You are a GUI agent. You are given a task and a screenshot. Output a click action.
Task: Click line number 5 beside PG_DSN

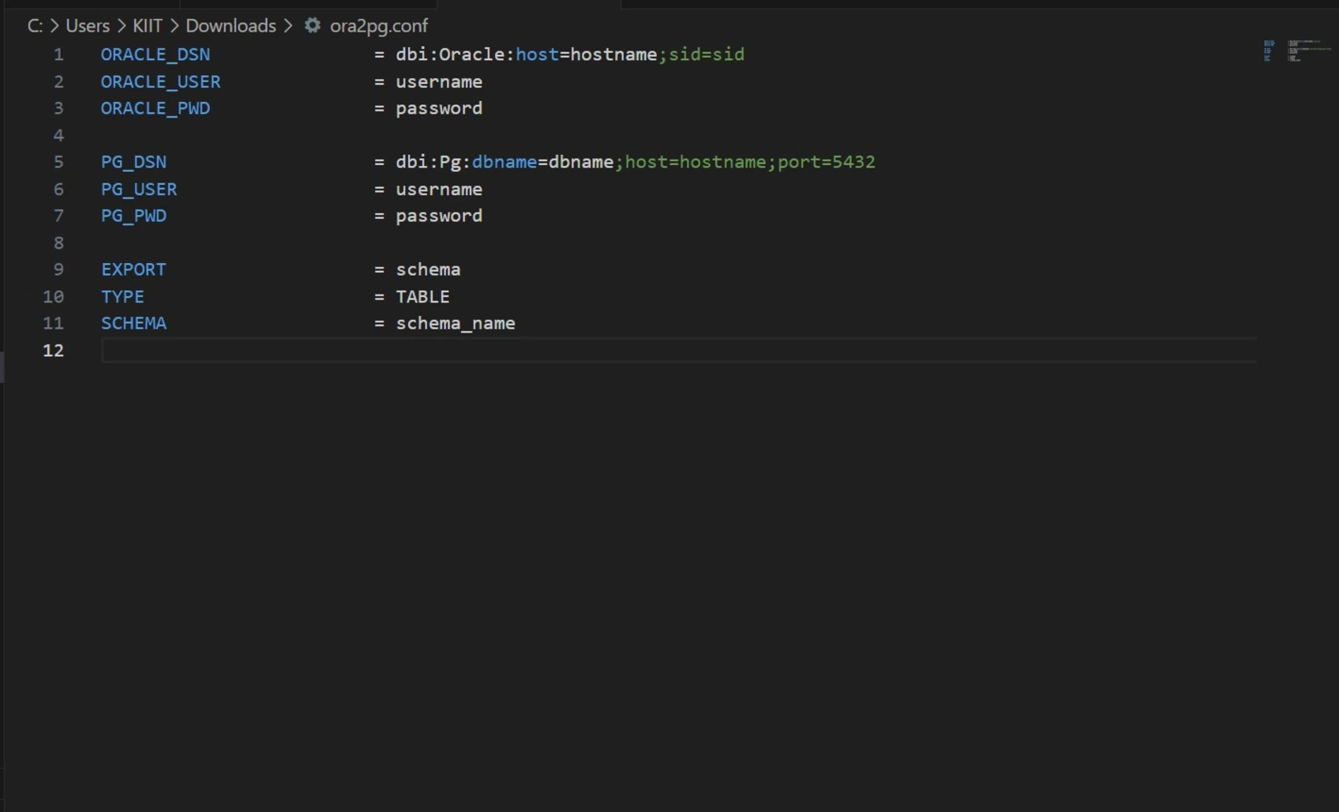coord(58,161)
